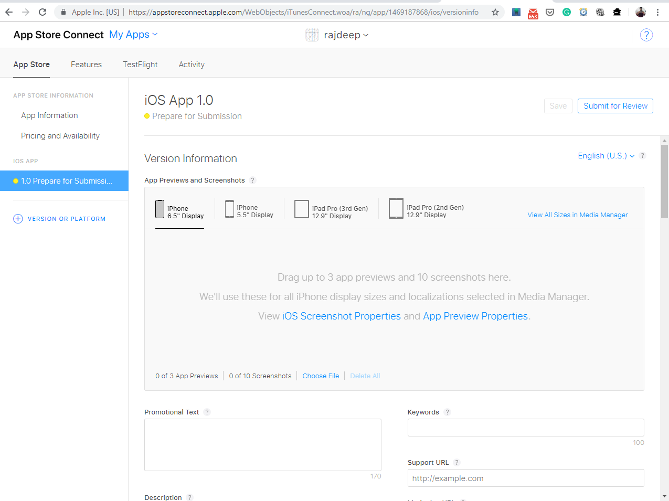
Task: Click the page vertical scrollbar thumb
Action: coord(664,181)
